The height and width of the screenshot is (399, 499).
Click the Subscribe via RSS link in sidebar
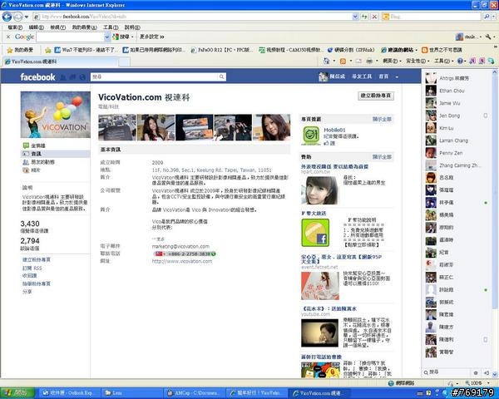(32, 268)
